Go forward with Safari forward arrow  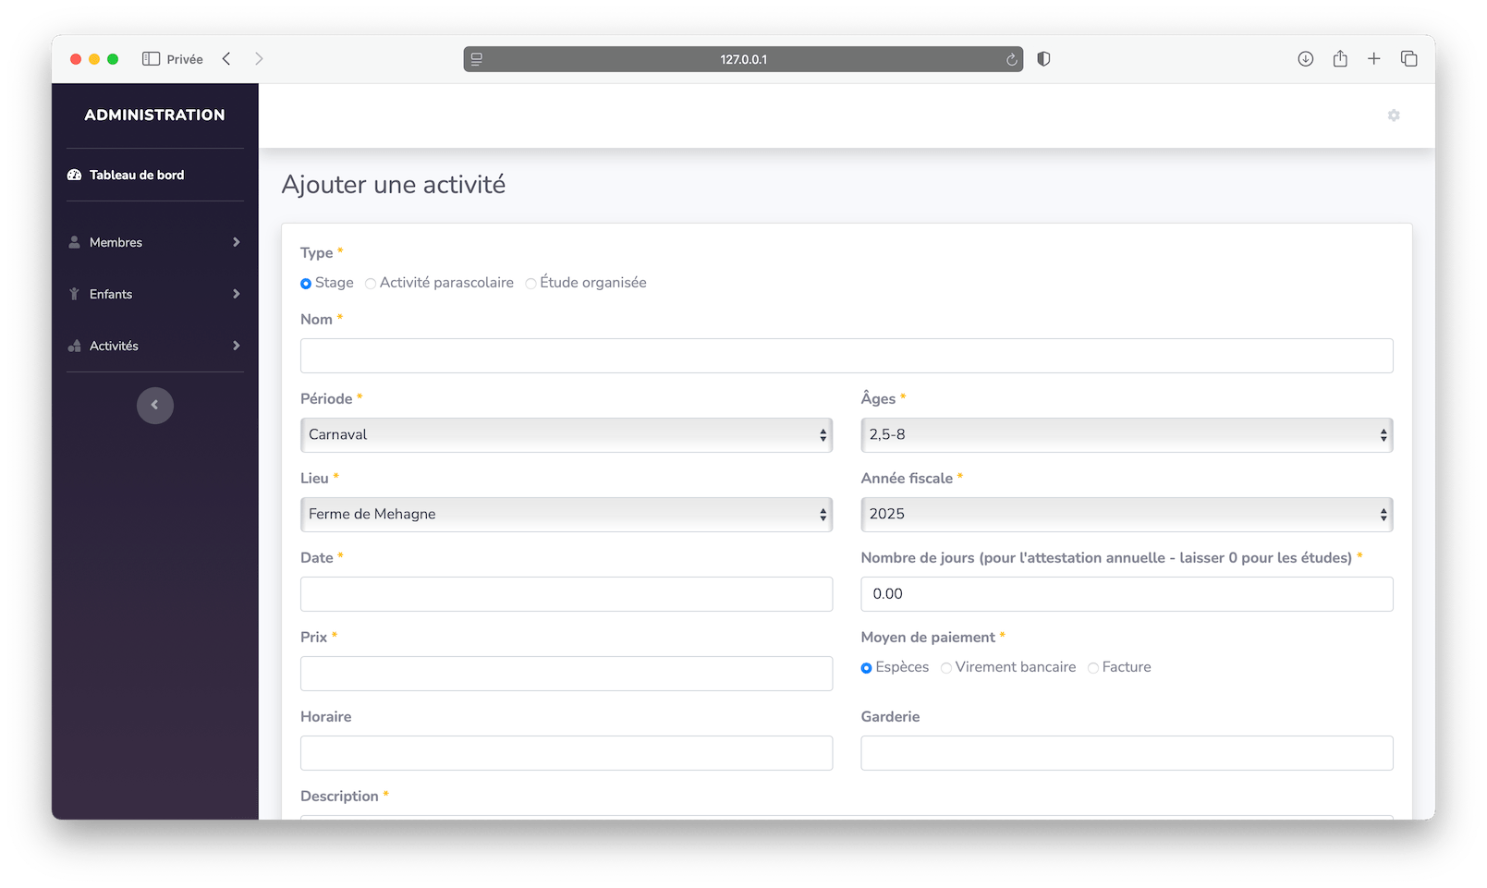(259, 59)
